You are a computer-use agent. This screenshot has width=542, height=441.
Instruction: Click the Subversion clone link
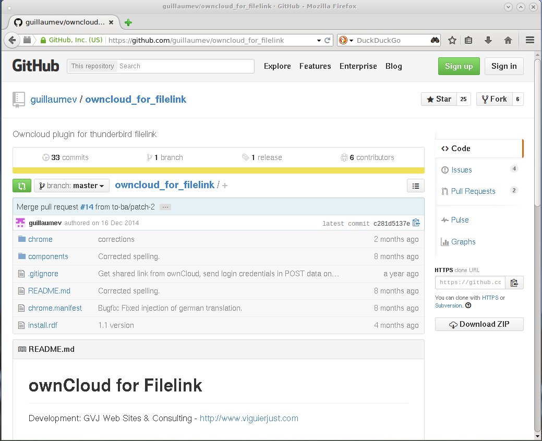click(448, 305)
